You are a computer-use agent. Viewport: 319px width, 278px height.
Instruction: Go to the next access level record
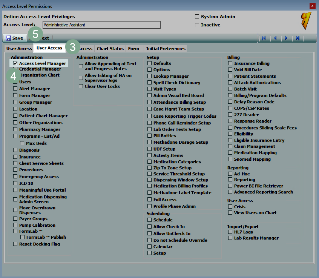coord(287,38)
